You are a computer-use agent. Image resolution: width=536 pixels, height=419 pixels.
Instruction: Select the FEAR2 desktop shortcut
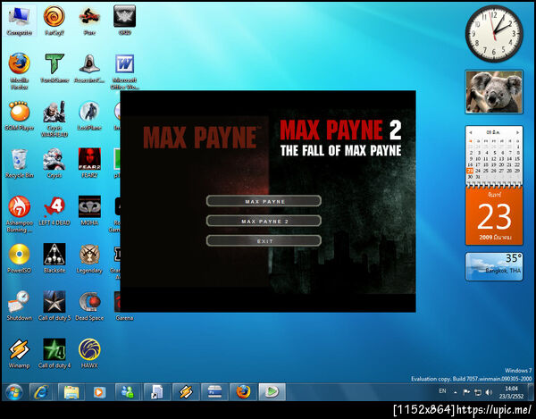[x=89, y=163]
